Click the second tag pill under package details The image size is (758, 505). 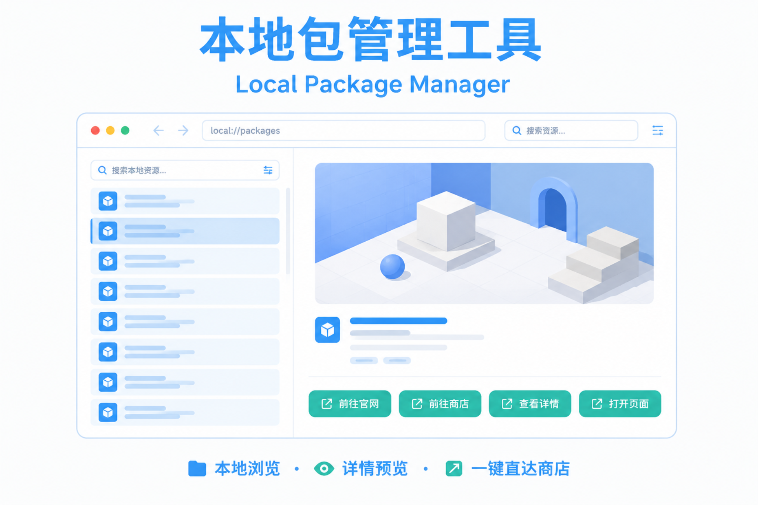pos(397,360)
